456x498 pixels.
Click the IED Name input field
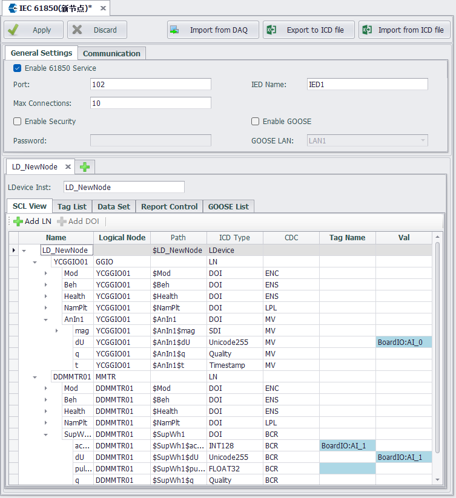pyautogui.click(x=367, y=85)
